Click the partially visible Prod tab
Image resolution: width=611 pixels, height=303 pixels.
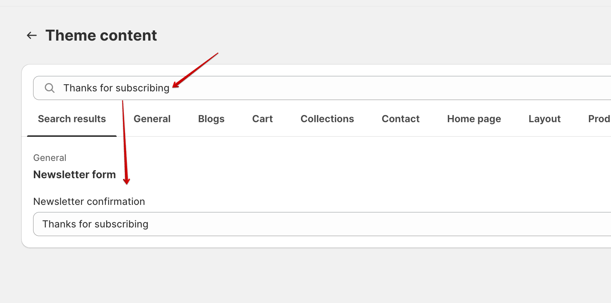pyautogui.click(x=599, y=119)
